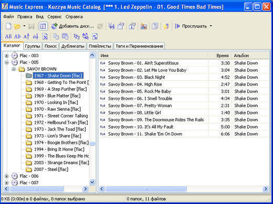Select track 01. Ain't Superstitious

(x=143, y=63)
